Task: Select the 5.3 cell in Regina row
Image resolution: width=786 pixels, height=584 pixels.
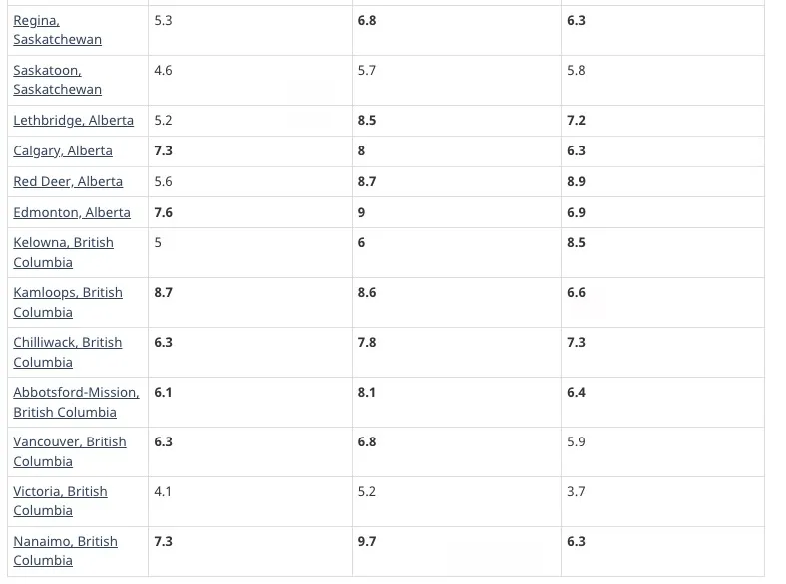Action: [x=163, y=21]
